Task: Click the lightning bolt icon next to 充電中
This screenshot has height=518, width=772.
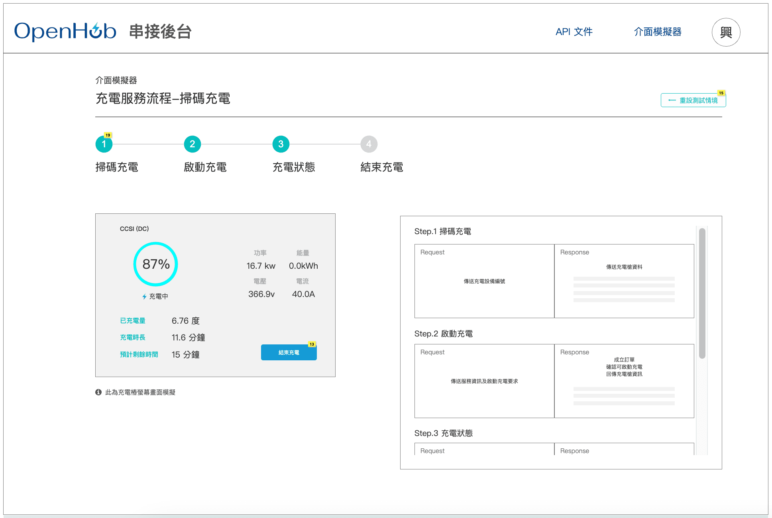Action: pos(144,297)
